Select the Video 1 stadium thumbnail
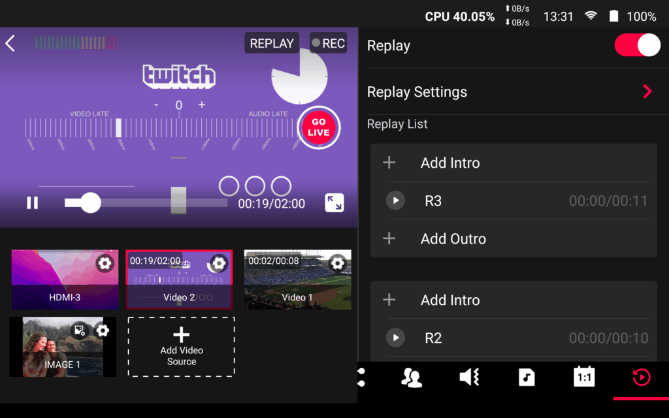Viewport: 669px width, 418px height. tap(297, 280)
